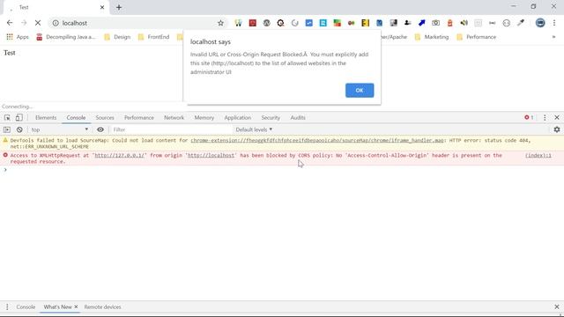Click the red error count indicator

click(529, 117)
